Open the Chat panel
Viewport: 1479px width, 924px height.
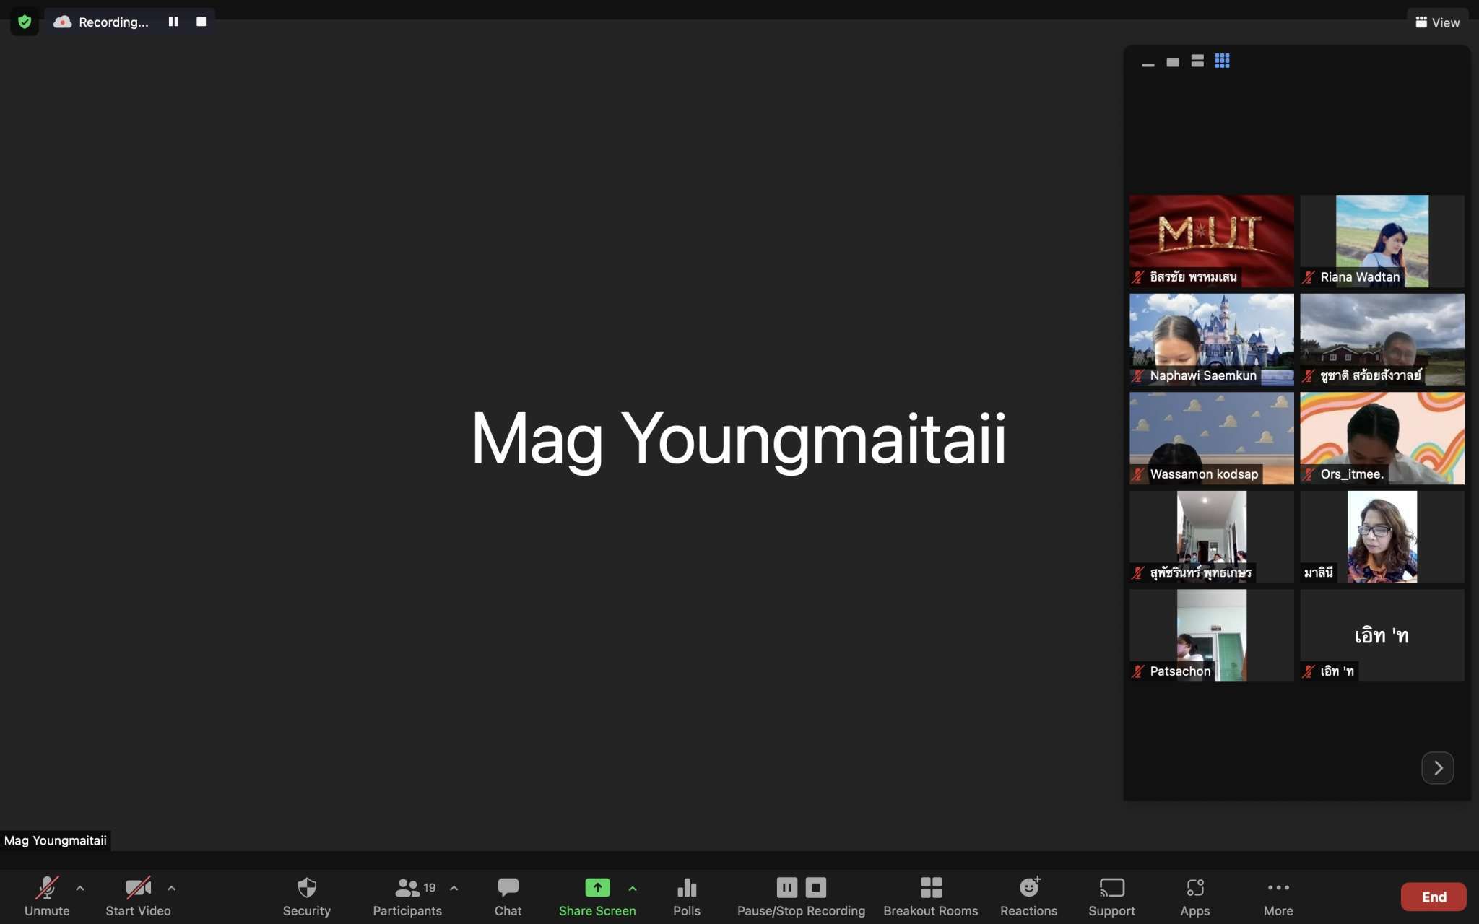508,888
